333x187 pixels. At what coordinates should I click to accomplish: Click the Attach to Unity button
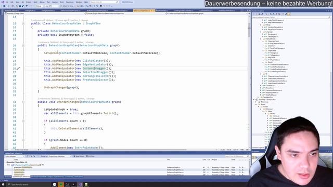pos(68,6)
